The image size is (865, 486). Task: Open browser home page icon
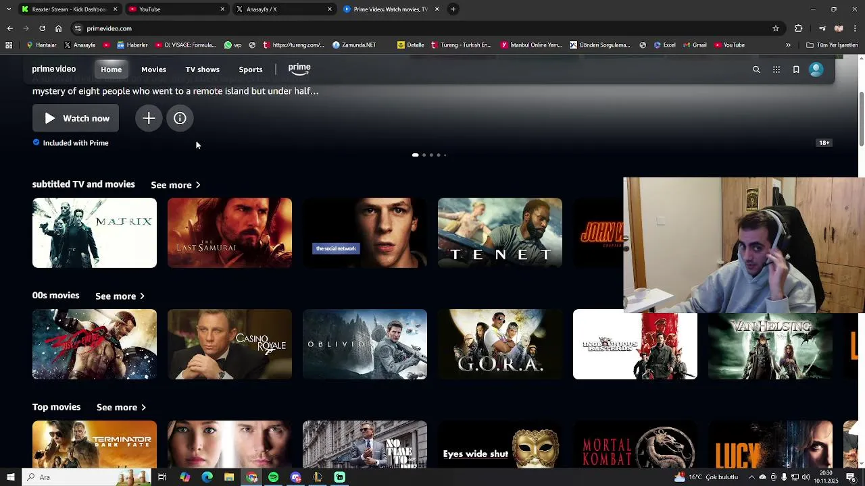[x=58, y=28]
